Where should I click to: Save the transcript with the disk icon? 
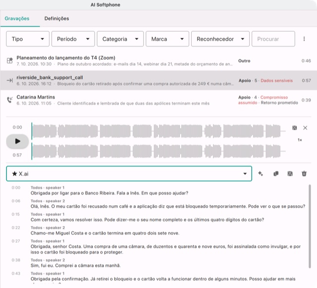[290, 173]
